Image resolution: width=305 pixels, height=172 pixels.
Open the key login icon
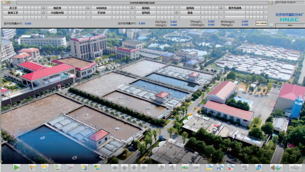tap(32, 167)
